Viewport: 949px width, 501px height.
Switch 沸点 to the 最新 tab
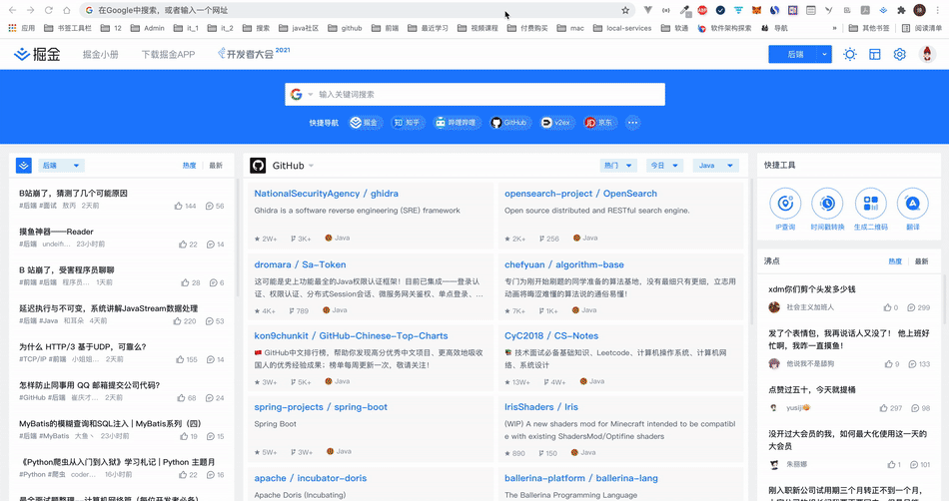click(921, 261)
